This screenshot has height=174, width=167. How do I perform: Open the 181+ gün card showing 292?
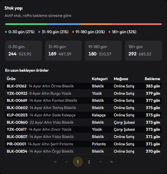click(x=143, y=51)
